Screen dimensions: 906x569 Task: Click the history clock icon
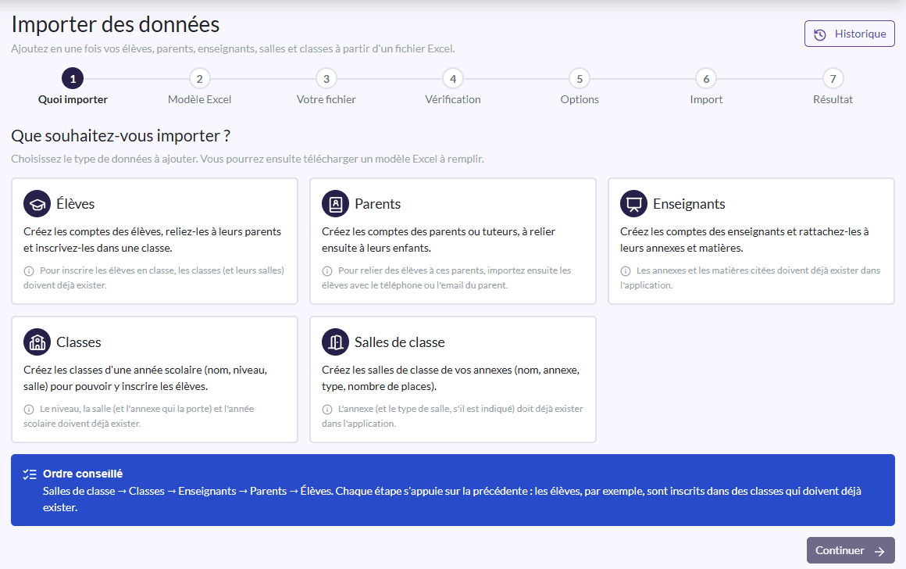point(820,34)
